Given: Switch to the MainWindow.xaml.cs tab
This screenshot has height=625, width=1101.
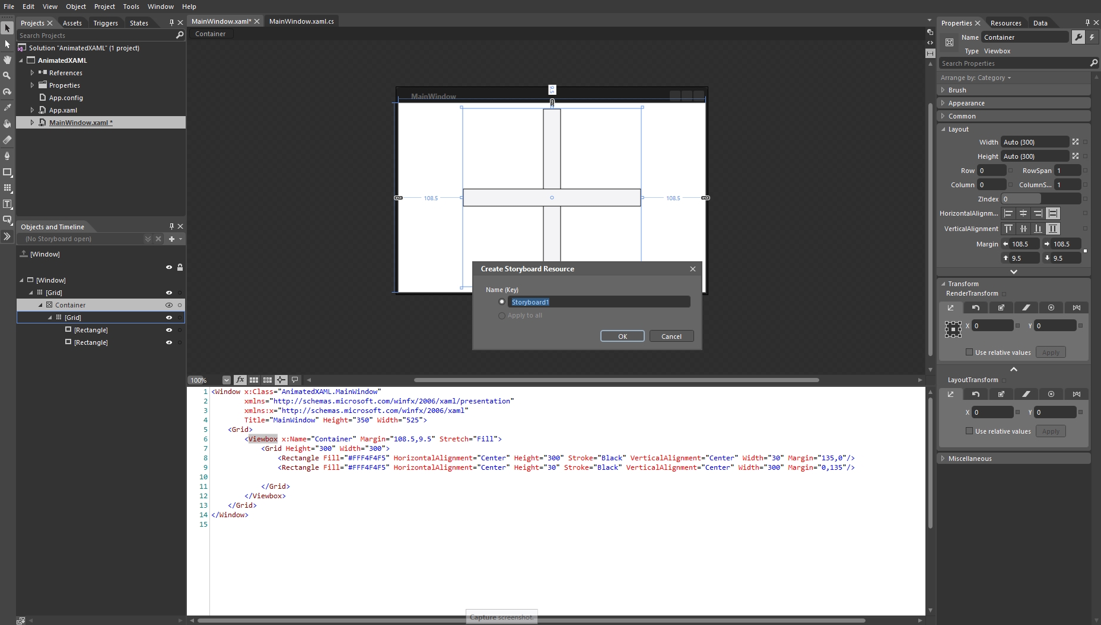Looking at the screenshot, I should 302,21.
